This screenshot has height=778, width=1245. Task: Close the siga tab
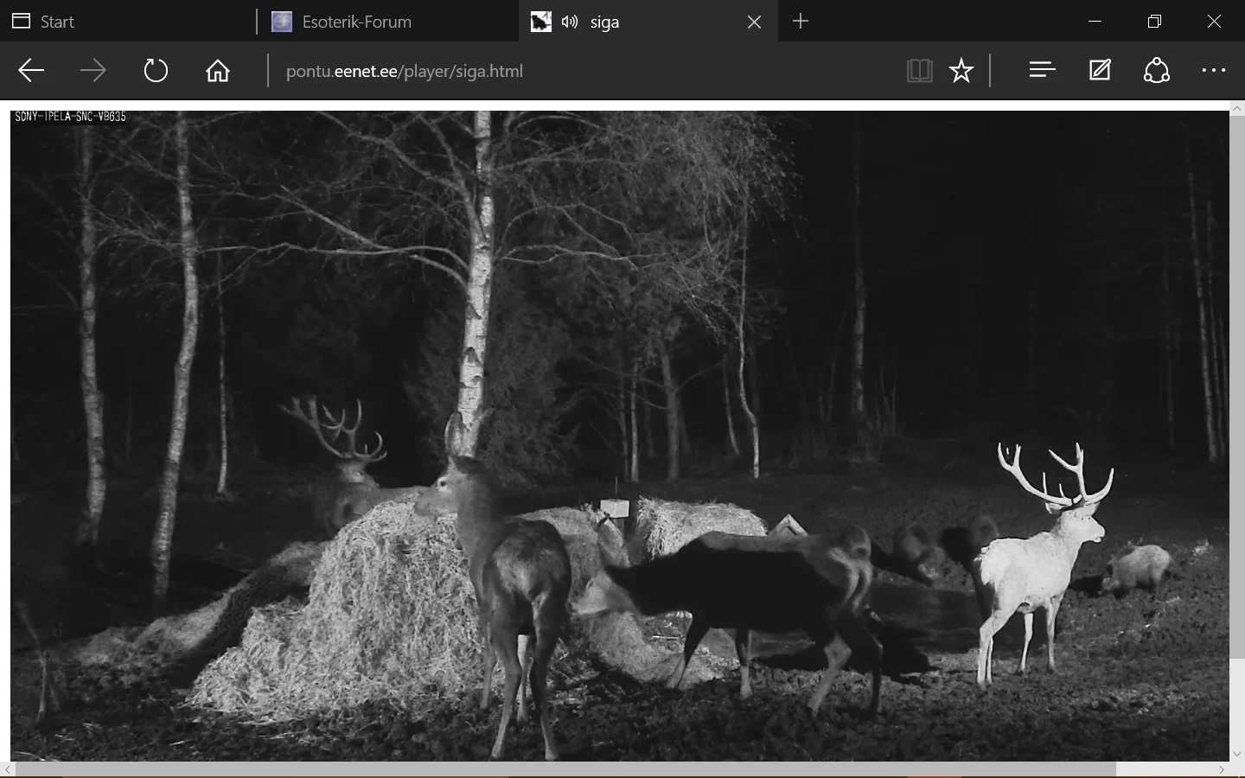click(754, 22)
